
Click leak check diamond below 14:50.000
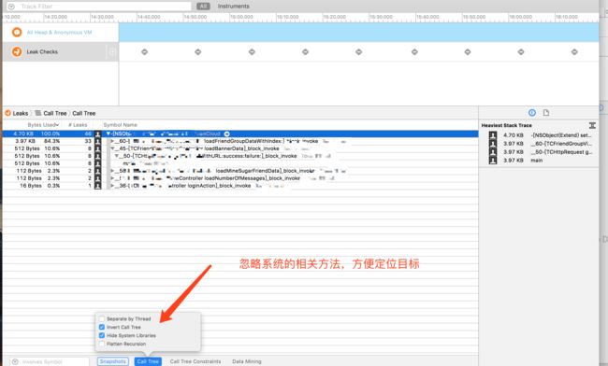tap(197, 51)
